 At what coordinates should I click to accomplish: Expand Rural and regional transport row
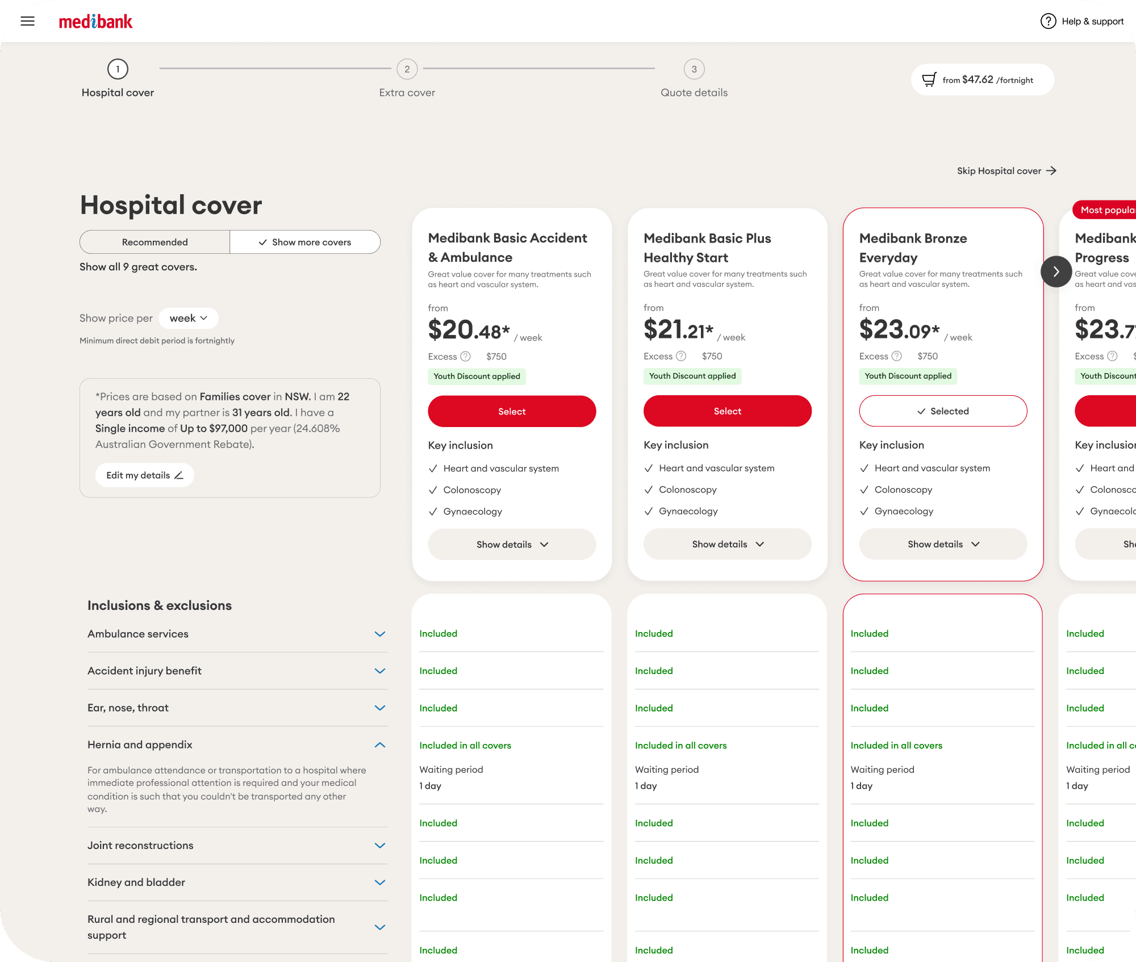[237, 927]
